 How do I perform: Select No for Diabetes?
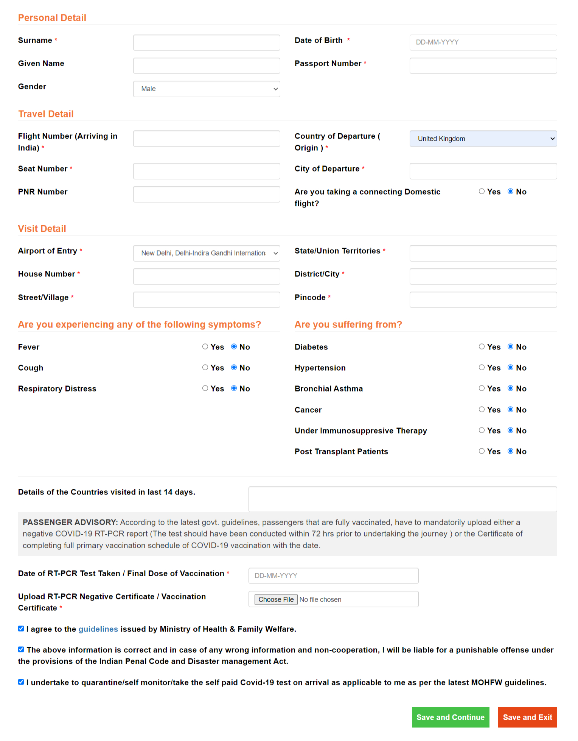click(510, 347)
